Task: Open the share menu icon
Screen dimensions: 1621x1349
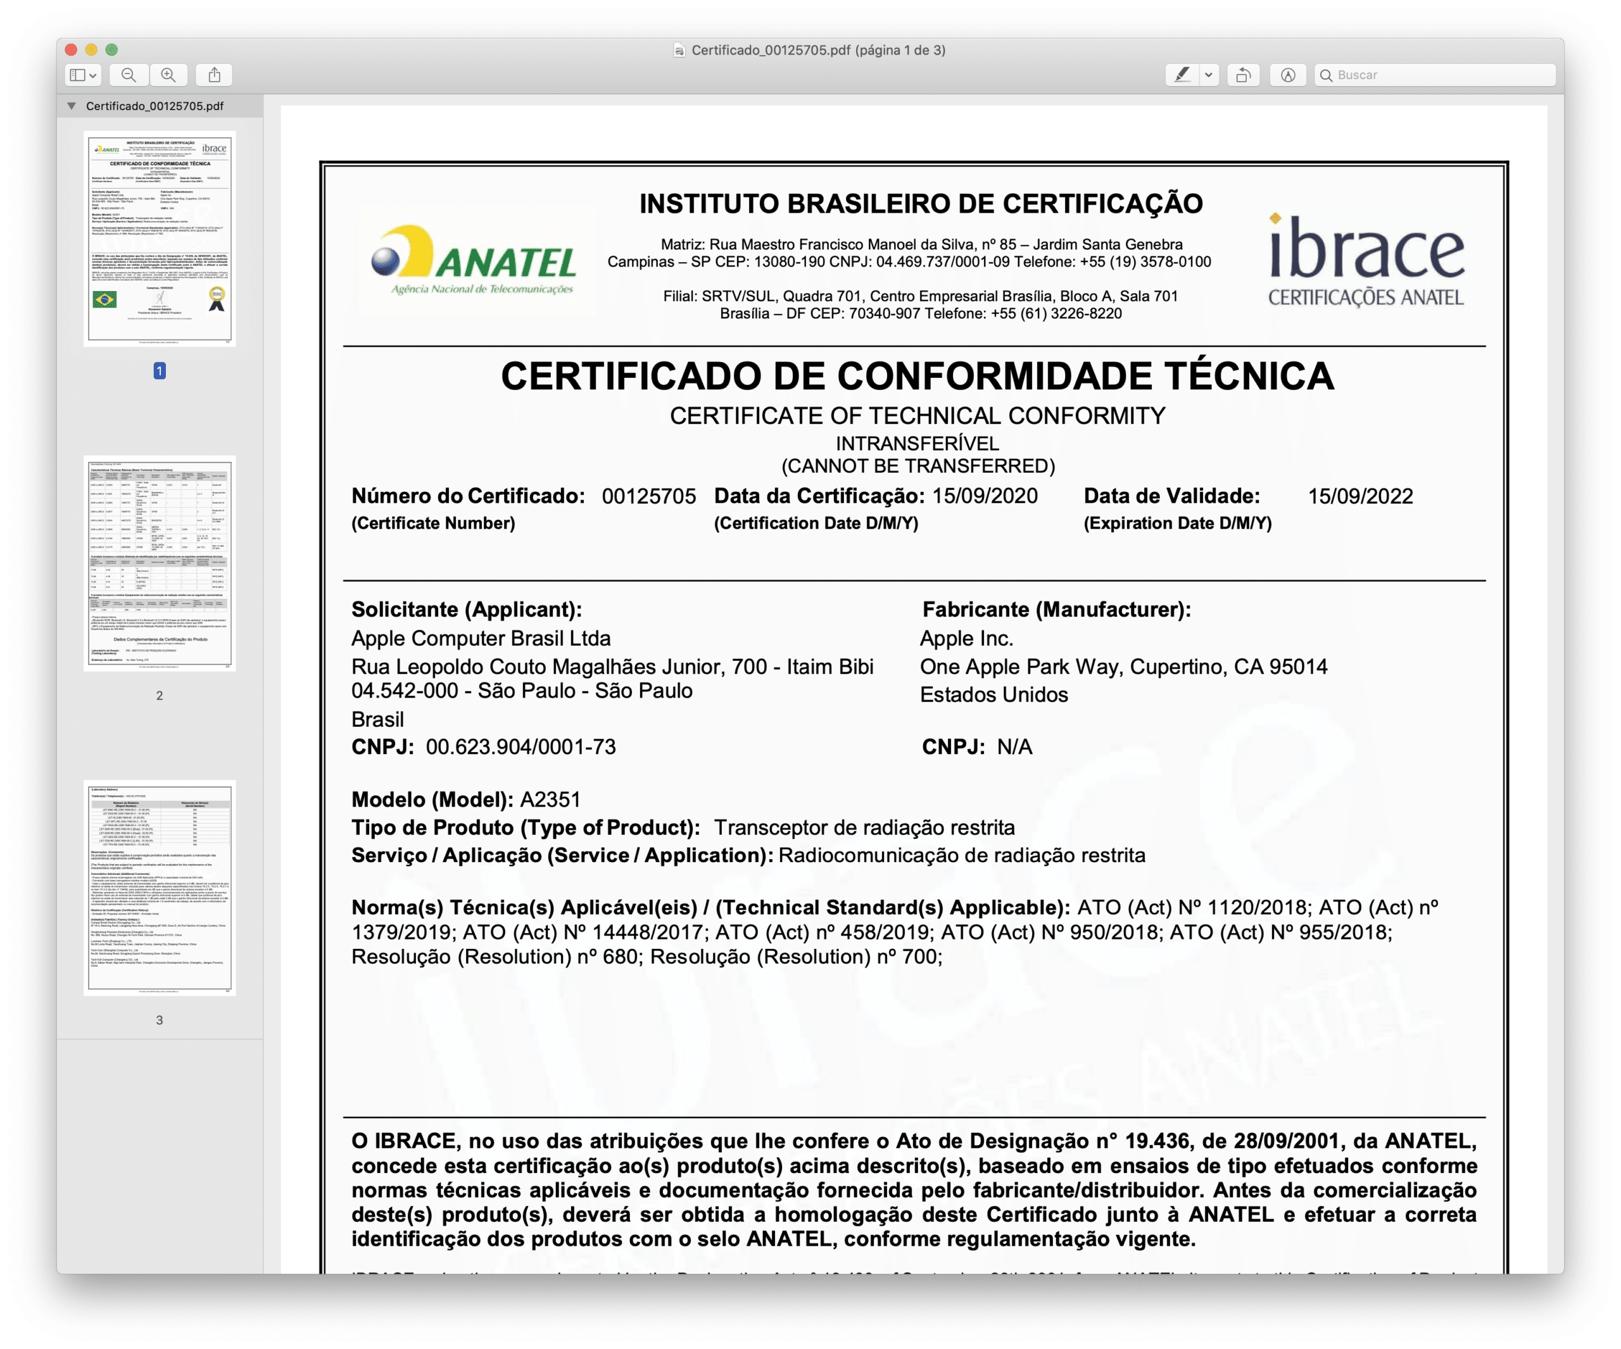Action: [215, 75]
